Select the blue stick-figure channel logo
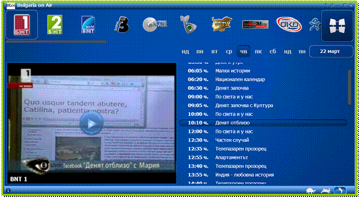Viewport: 361px width, 199px height. (x=315, y=25)
